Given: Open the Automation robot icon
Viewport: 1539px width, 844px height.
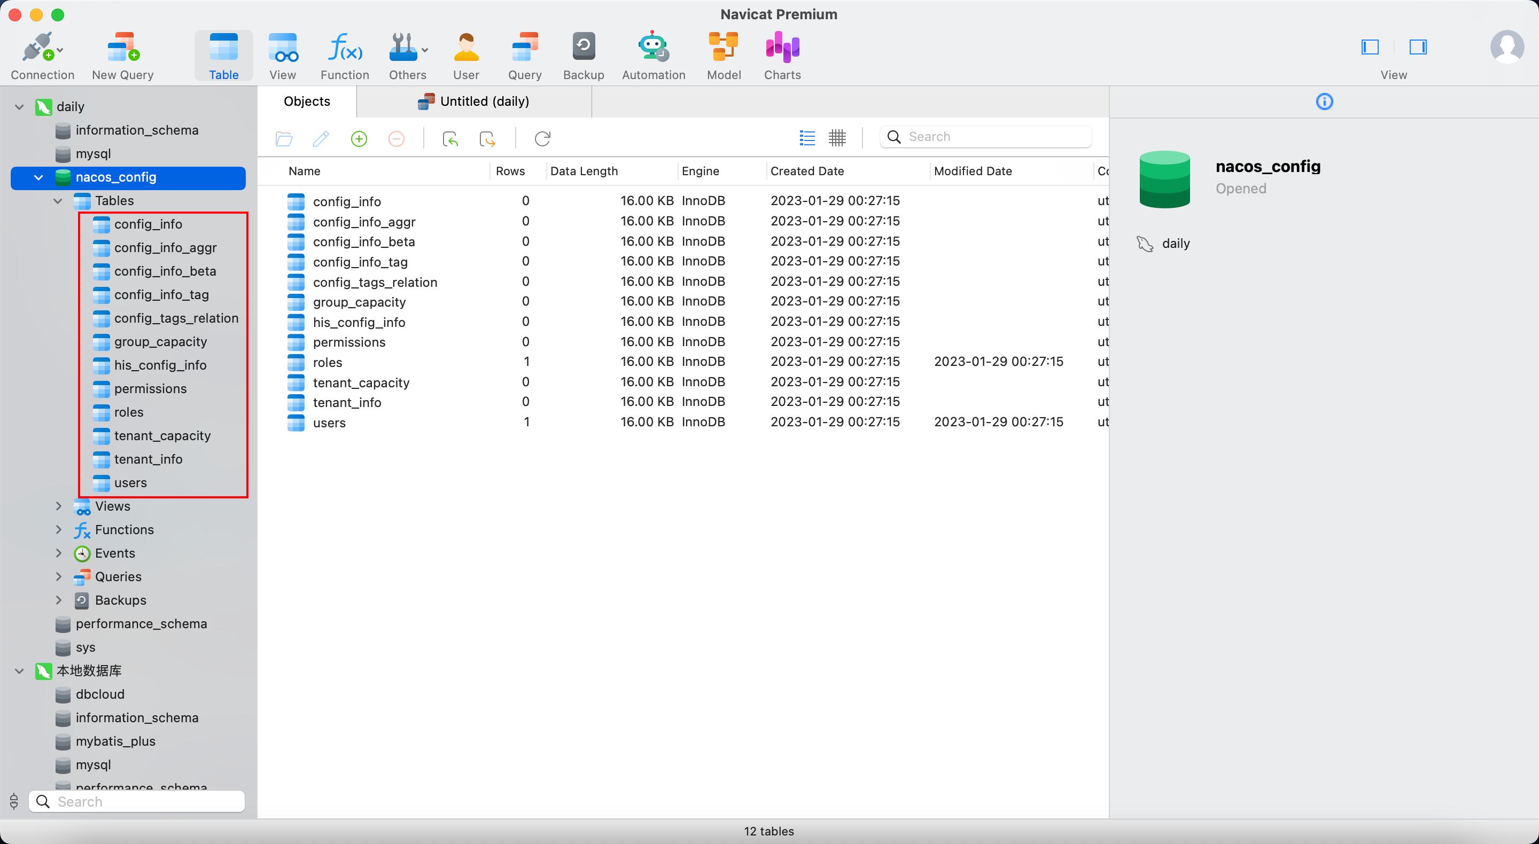Looking at the screenshot, I should point(654,56).
